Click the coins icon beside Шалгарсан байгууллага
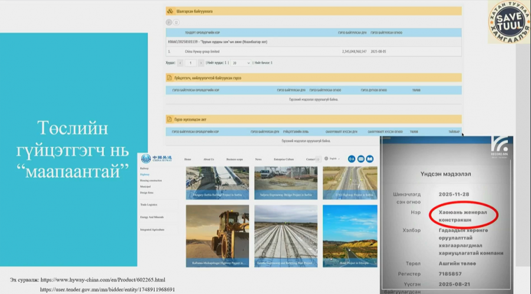The height and width of the screenshot is (294, 531). [171, 11]
